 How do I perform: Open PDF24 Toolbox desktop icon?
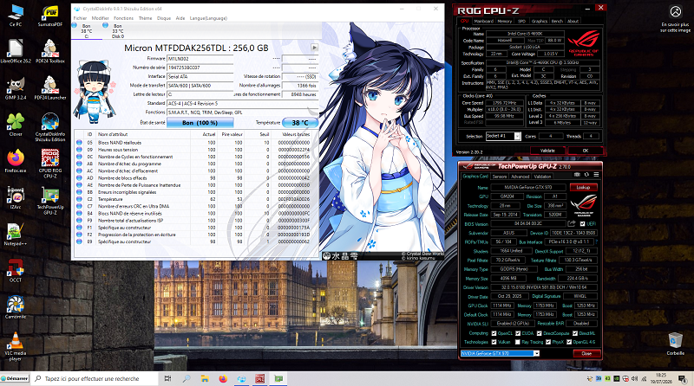[50, 51]
